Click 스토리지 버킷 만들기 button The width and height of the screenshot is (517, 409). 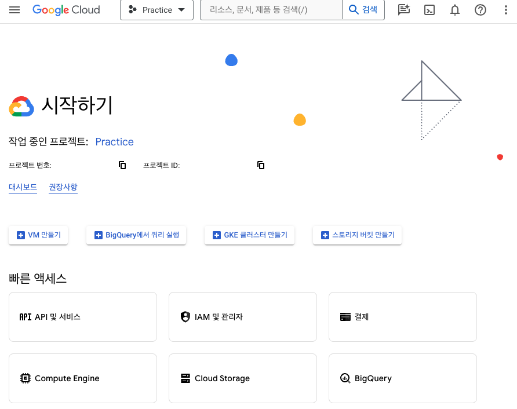pyautogui.click(x=357, y=235)
